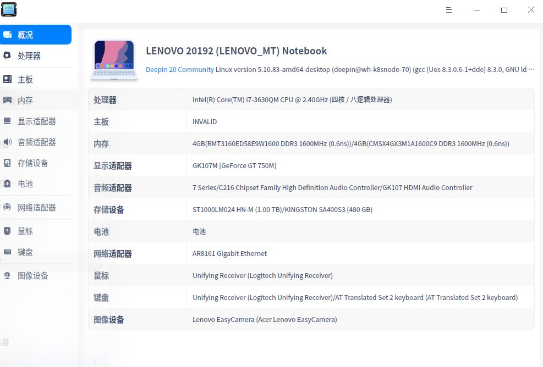Open the 主板 sidebar page
Screen dimensions: 543x367
point(36,79)
